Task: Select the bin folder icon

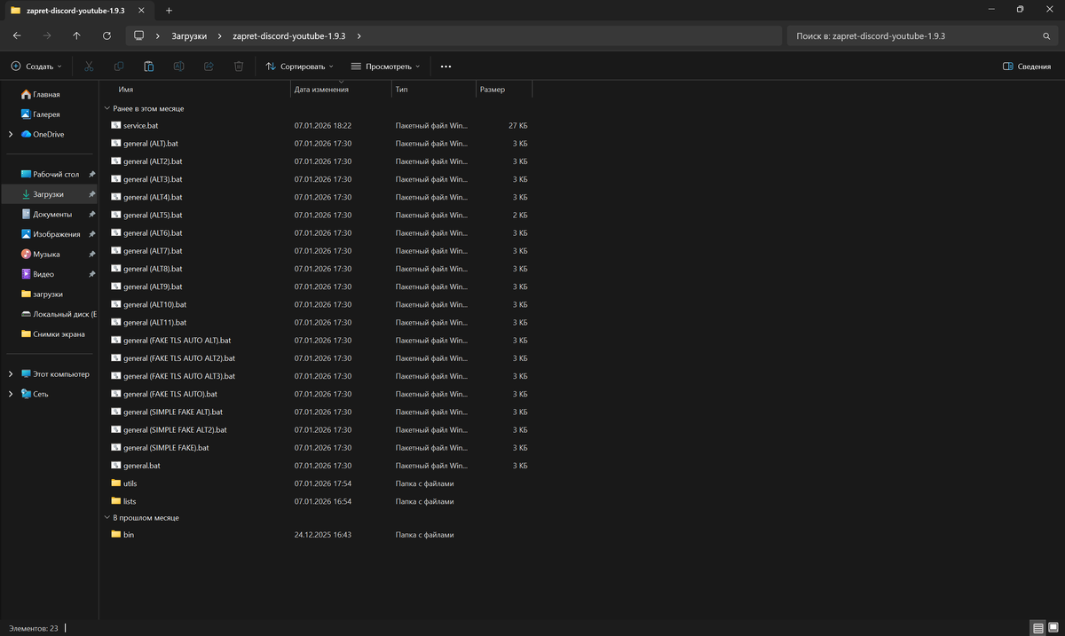Action: click(x=115, y=535)
